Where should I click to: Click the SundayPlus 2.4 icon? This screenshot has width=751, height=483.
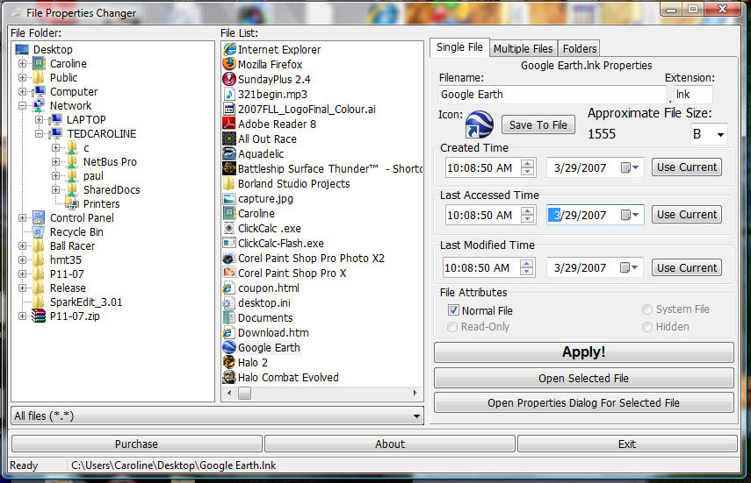229,79
